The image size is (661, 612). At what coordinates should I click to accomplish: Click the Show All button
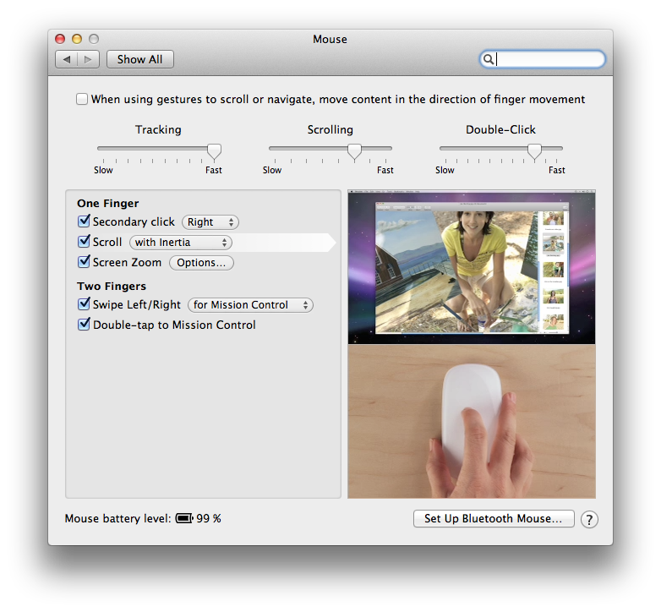click(x=140, y=59)
